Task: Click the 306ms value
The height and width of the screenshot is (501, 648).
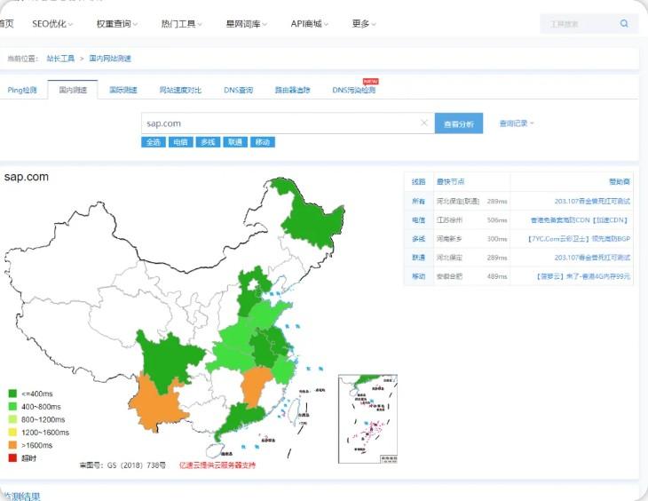Action: tap(497, 220)
